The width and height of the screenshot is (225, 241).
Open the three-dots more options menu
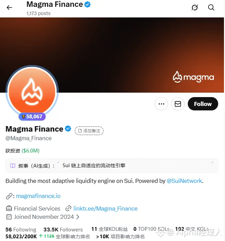(x=161, y=104)
